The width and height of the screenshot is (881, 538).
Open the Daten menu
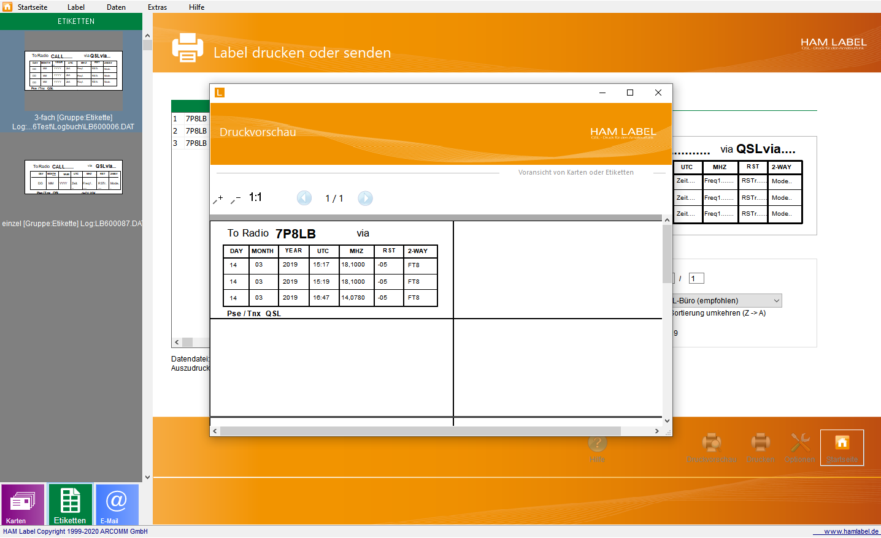pyautogui.click(x=116, y=7)
